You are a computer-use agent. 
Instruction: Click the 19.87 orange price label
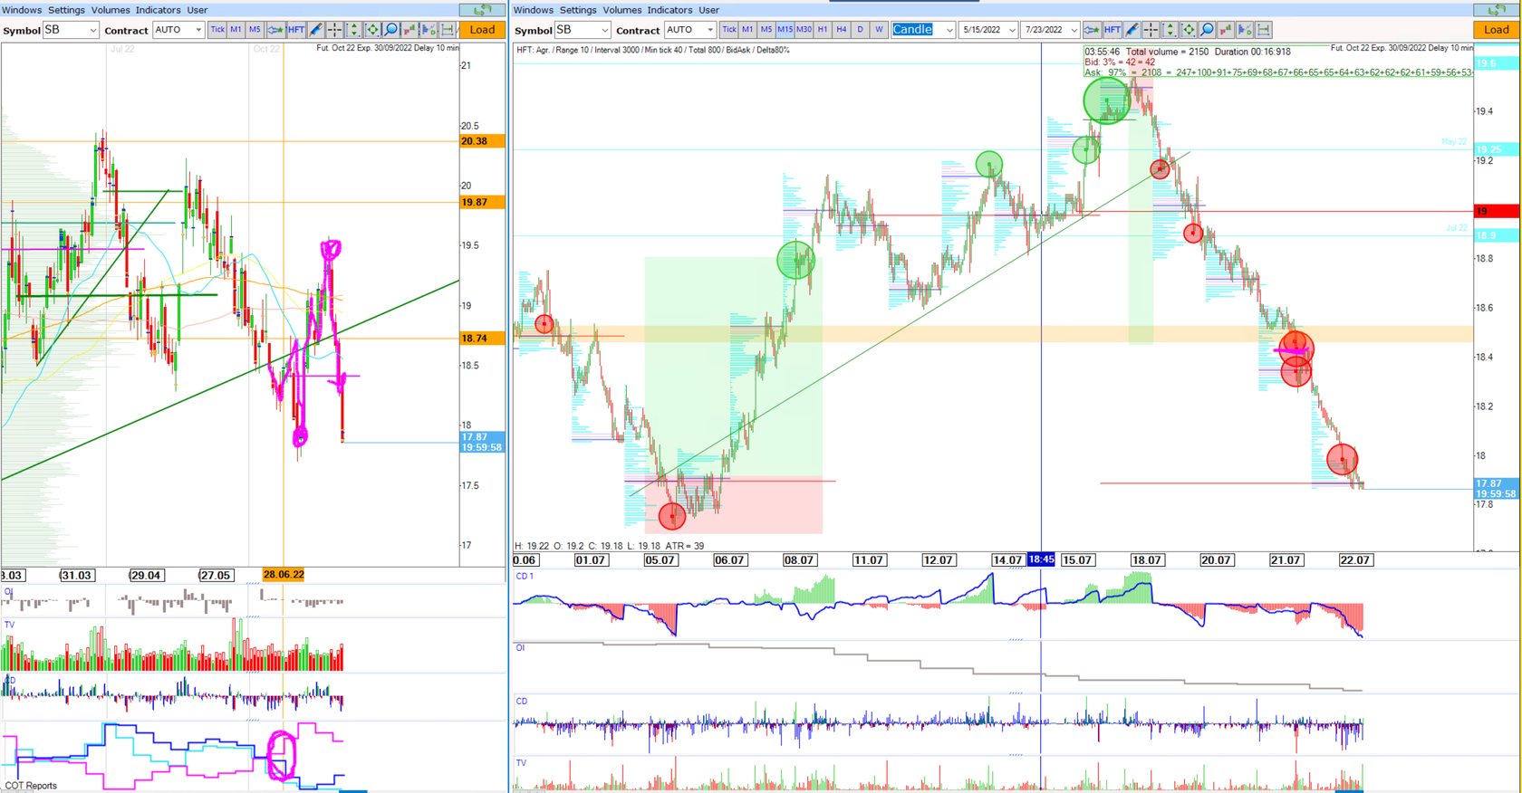click(482, 202)
